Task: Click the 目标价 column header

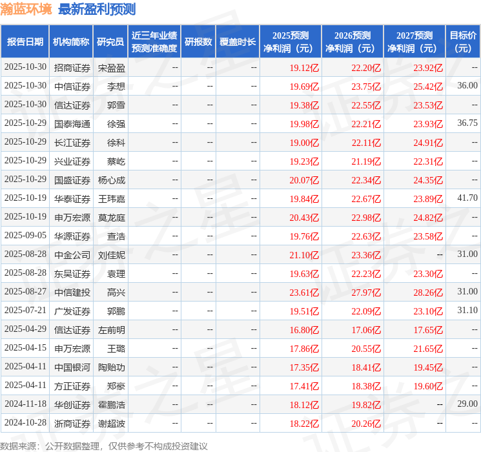Action: point(463,42)
